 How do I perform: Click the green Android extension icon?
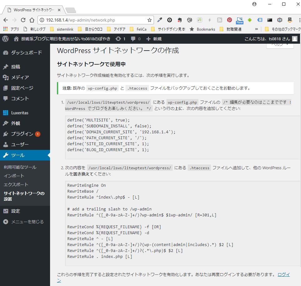pyautogui.click(x=250, y=20)
